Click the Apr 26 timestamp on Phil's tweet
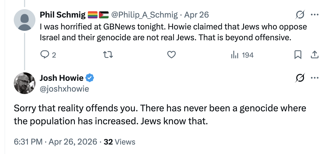 [x=196, y=15]
